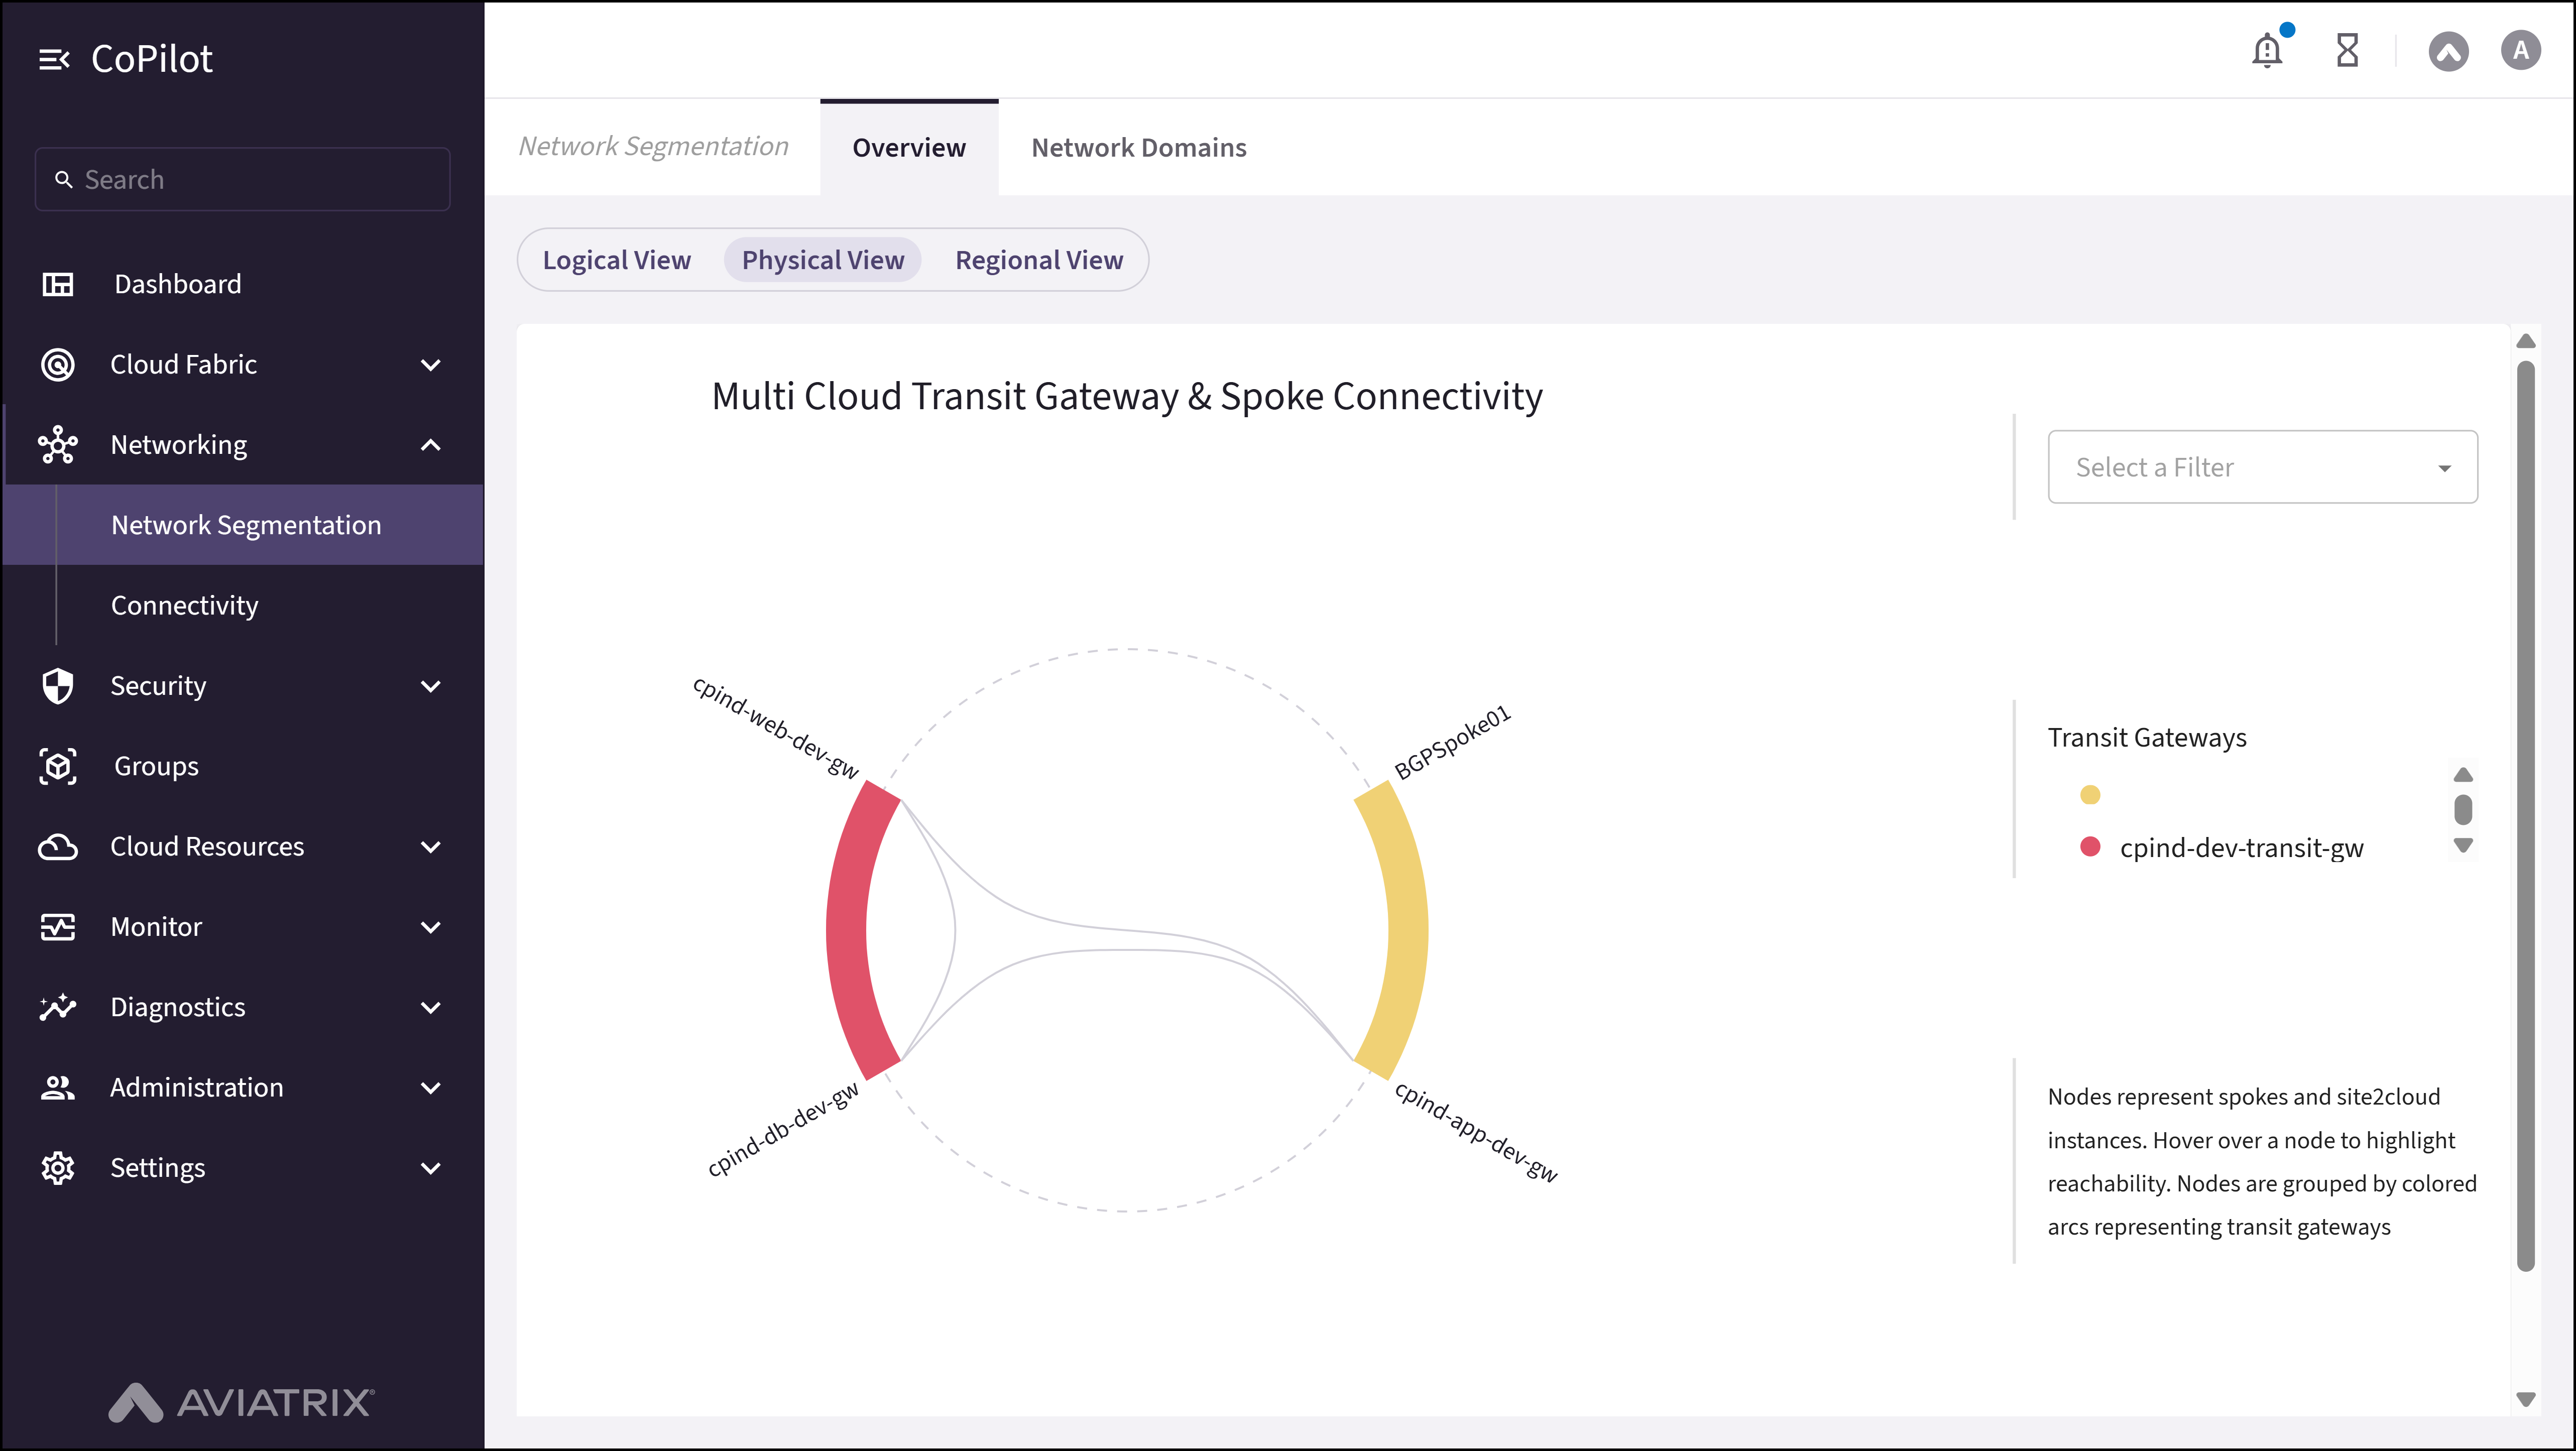This screenshot has width=2576, height=1451.
Task: Open the Dashboard icon in sidebar
Action: click(x=57, y=283)
